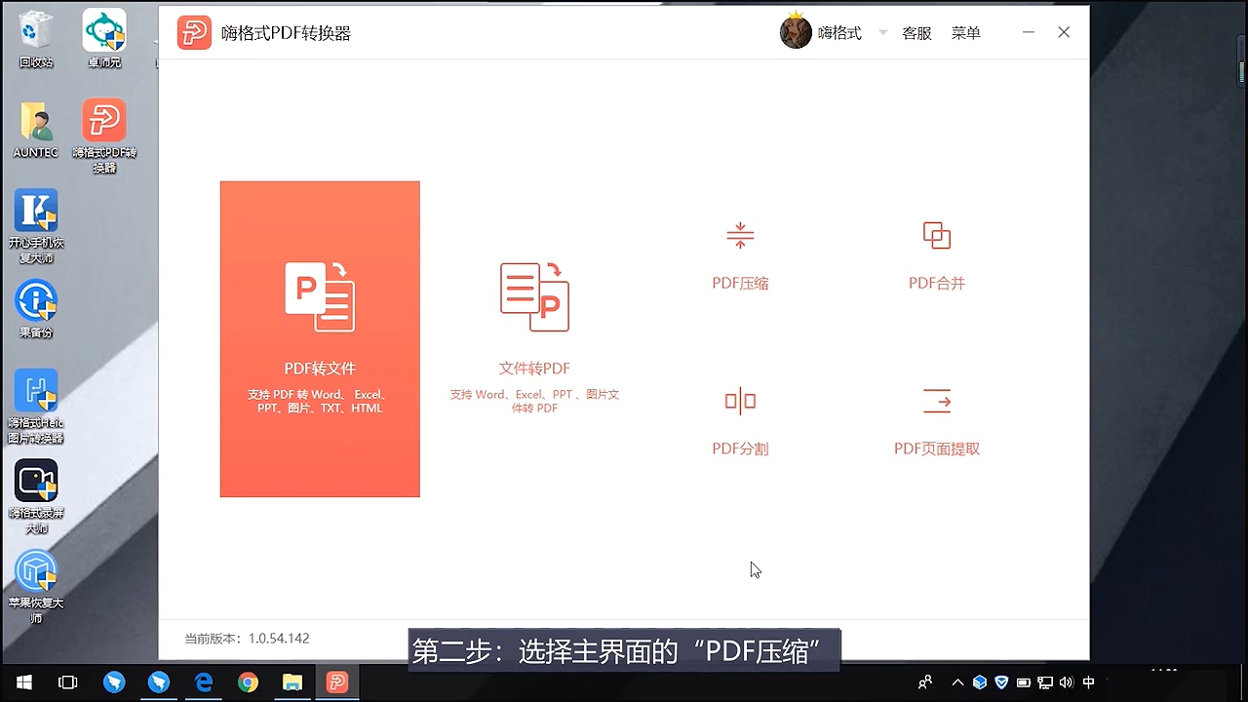This screenshot has width=1248, height=702.
Task: Select the PDF转文件 conversion panel
Action: point(320,338)
